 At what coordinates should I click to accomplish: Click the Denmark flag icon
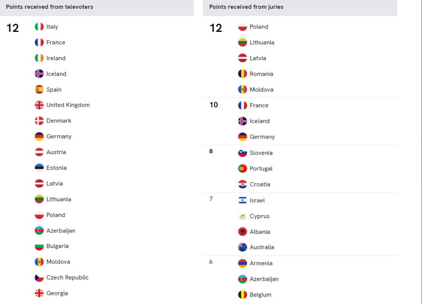tap(39, 121)
